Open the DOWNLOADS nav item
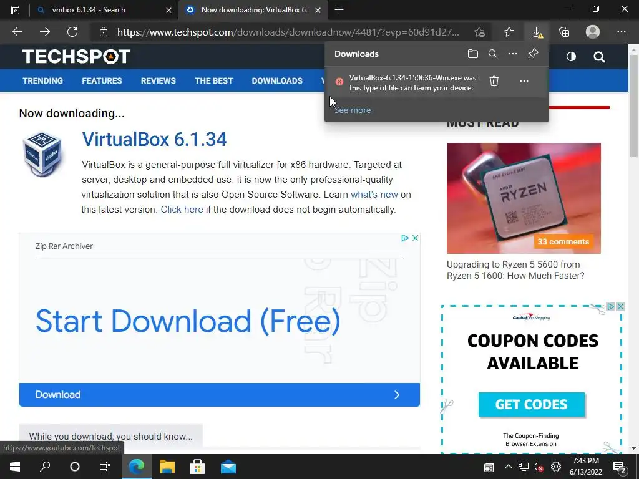This screenshot has width=639, height=479. (277, 80)
